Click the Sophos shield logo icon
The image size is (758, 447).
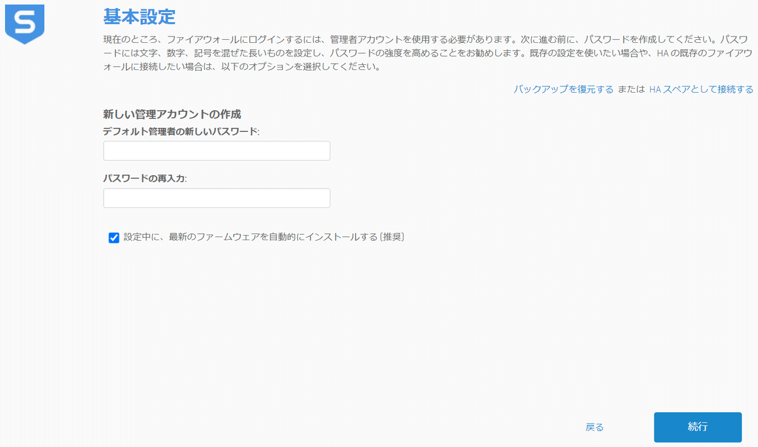click(x=25, y=24)
